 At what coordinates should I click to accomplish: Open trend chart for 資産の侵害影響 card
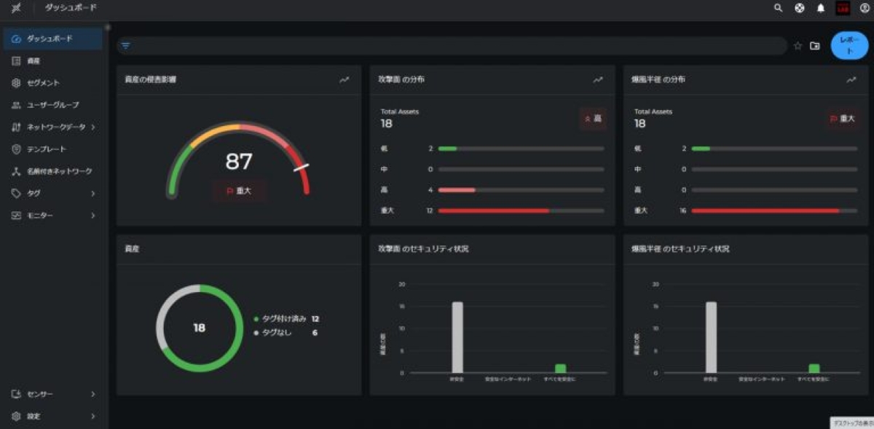pos(344,79)
